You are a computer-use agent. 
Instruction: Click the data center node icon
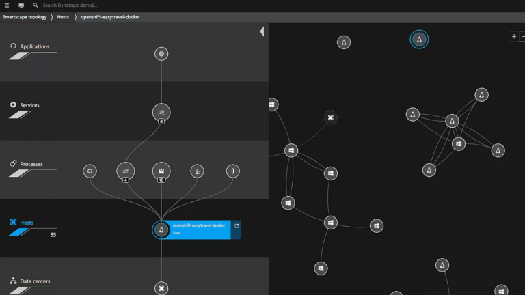point(161,288)
